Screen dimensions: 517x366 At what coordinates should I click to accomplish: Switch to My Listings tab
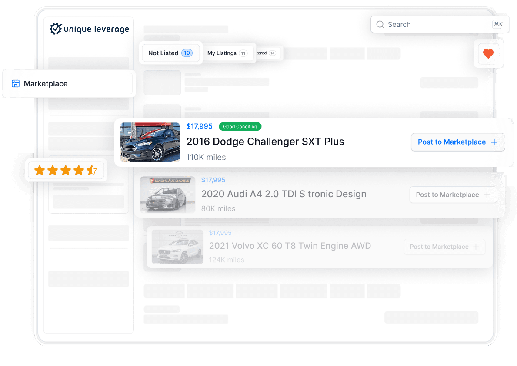227,53
